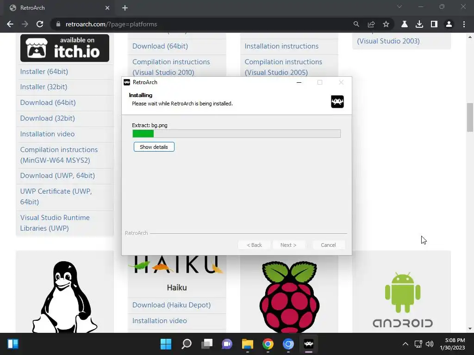Open the Installer (32bit) link
This screenshot has width=474, height=355.
pos(44,87)
